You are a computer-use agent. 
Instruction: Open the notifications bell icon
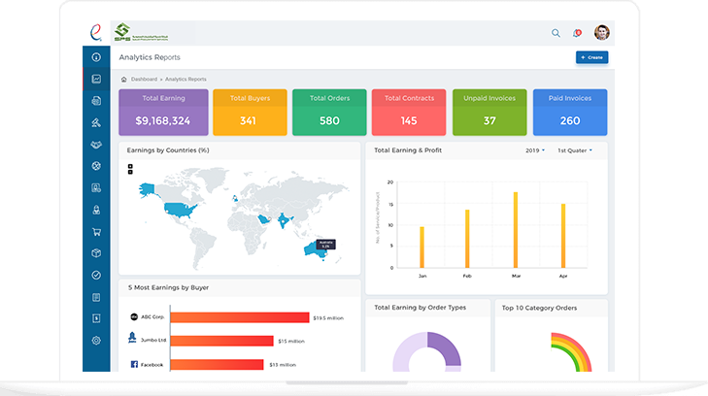pos(577,32)
